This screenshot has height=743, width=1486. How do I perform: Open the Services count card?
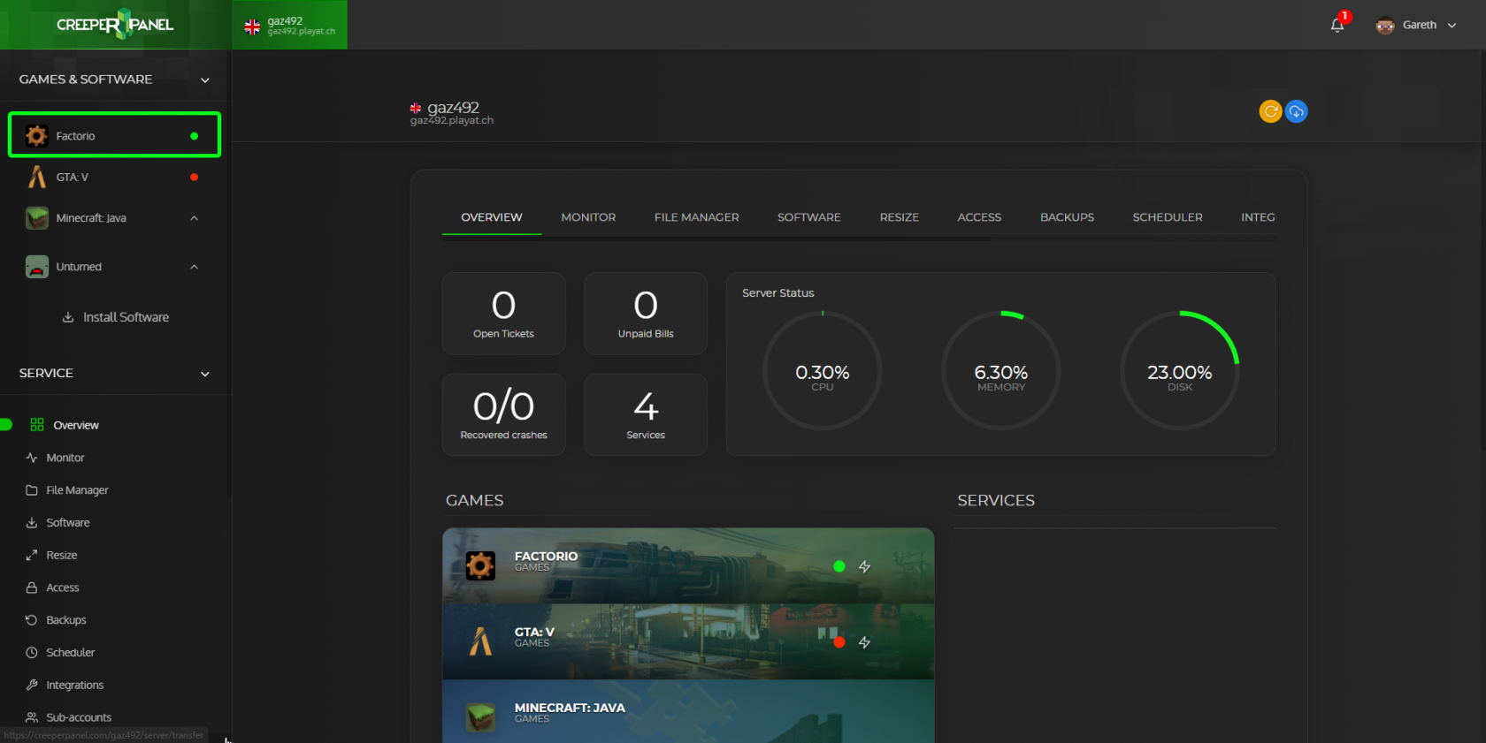[x=646, y=414]
